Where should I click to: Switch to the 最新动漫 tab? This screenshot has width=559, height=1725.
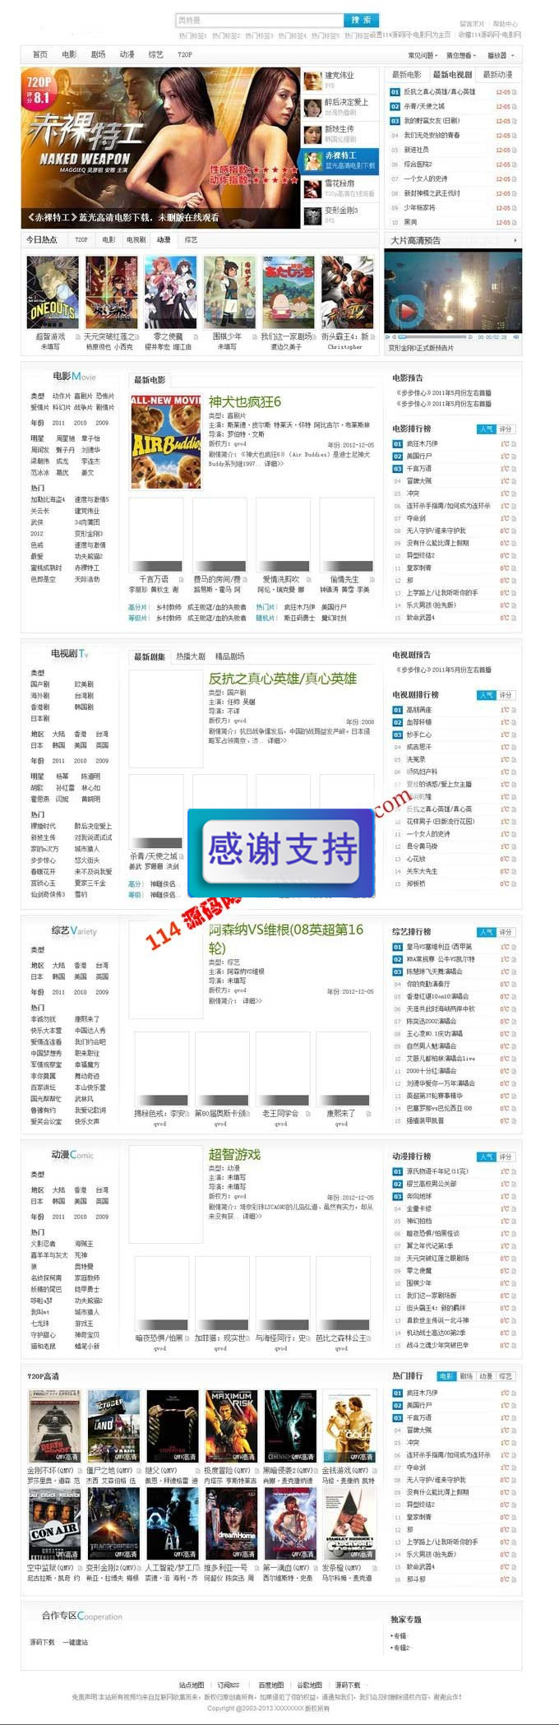[497, 74]
